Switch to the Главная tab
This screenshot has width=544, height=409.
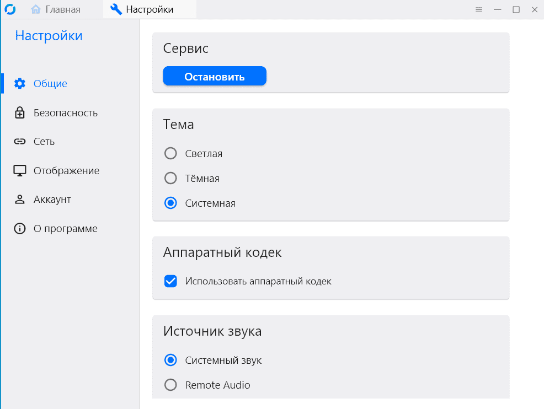click(56, 9)
